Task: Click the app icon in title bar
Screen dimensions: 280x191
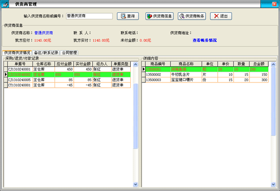Action: point(5,4)
